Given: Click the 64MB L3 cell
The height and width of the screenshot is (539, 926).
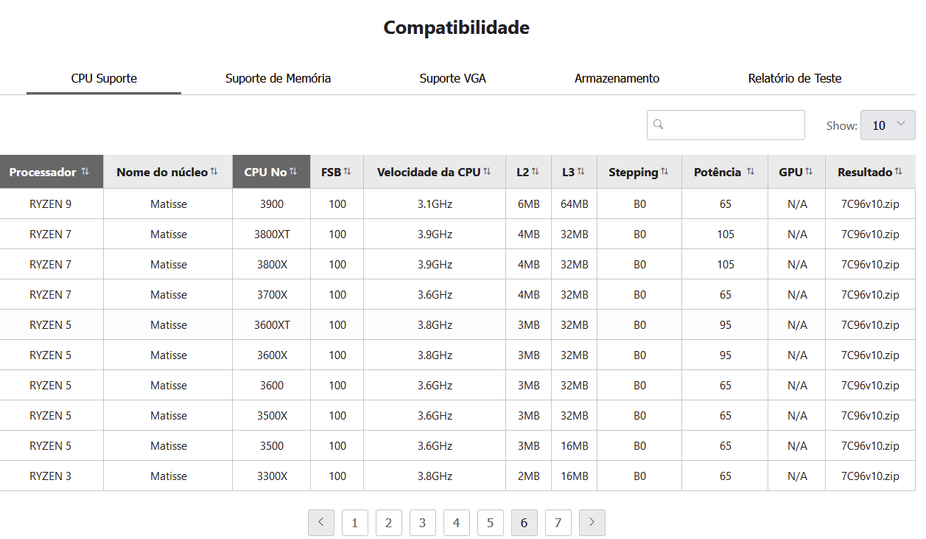Looking at the screenshot, I should [x=574, y=204].
